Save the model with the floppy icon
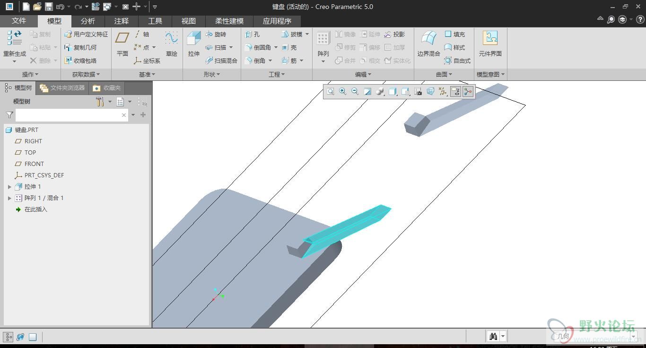 [49, 7]
